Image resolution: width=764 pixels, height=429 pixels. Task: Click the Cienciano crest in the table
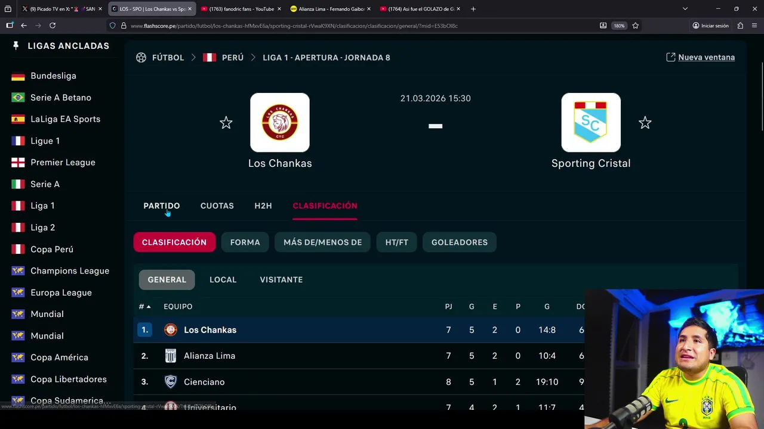click(x=171, y=382)
